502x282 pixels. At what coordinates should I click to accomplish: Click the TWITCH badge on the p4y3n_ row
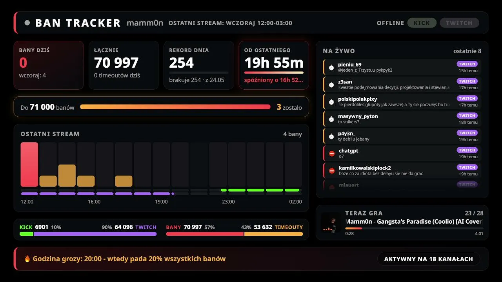[x=467, y=133]
